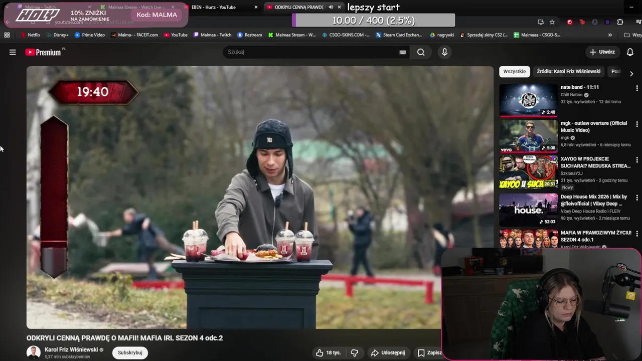Open options for Deep House Mix 2026
Viewport: 642px width, 361px height.
tap(637, 198)
